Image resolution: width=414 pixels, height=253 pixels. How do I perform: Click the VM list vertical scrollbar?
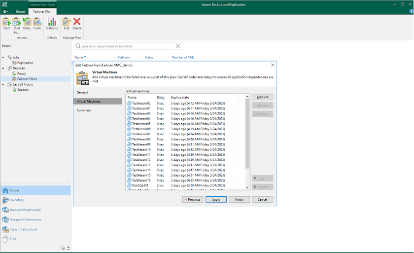pyautogui.click(x=247, y=133)
